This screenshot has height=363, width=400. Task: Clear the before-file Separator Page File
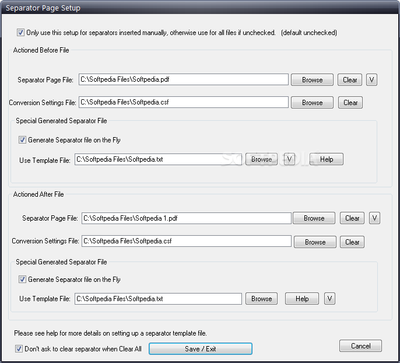pos(350,80)
